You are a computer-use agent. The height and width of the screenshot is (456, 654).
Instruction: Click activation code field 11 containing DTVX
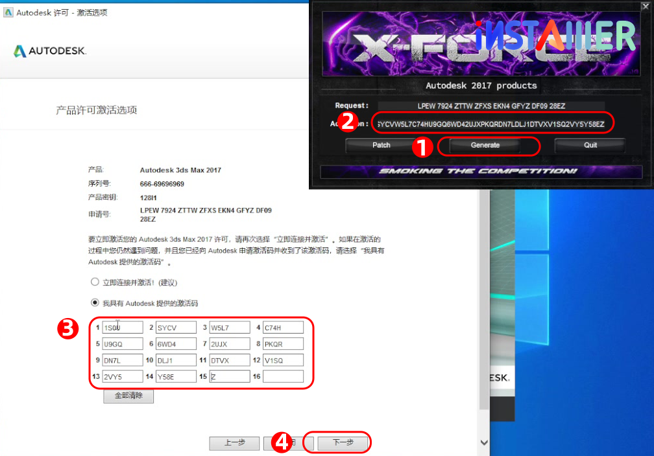pyautogui.click(x=230, y=359)
